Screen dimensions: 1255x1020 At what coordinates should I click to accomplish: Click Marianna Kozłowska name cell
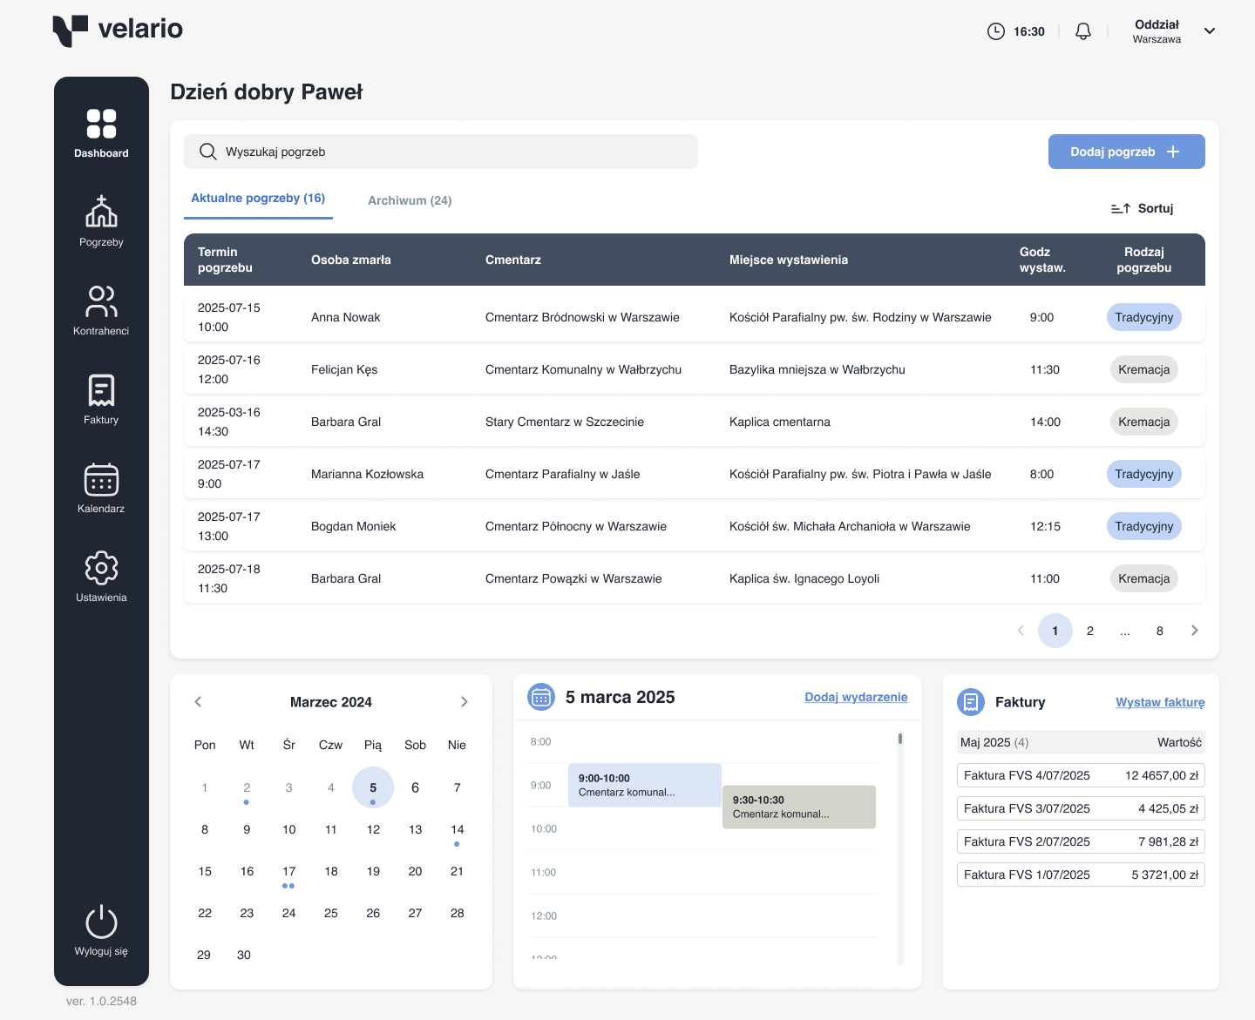(x=367, y=474)
